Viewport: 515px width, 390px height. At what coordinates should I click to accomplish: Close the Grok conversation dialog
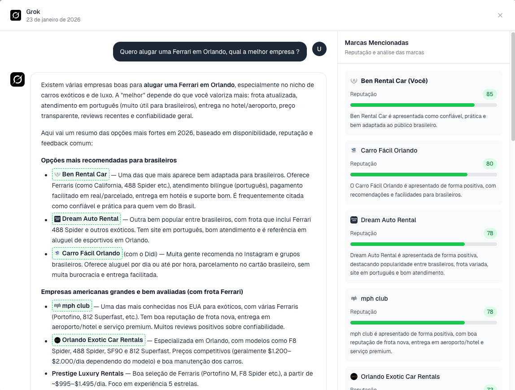point(500,15)
